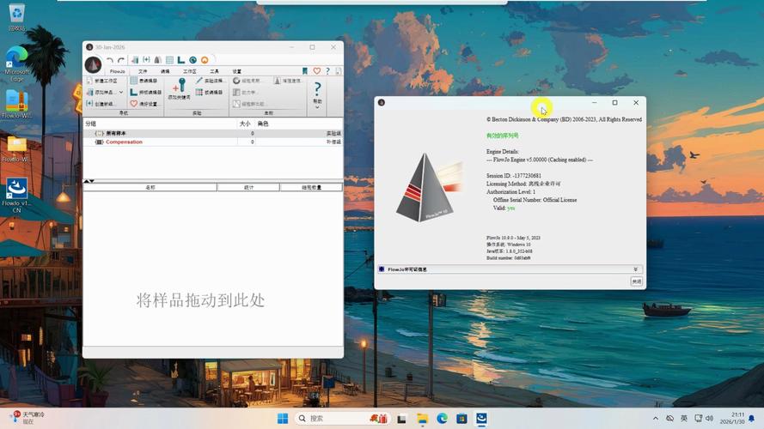The width and height of the screenshot is (764, 429).
Task: Expand the chevron below the Help button
Action: tap(317, 107)
